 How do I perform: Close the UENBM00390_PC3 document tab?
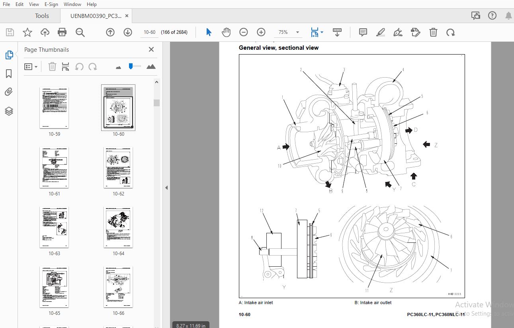[x=127, y=16]
